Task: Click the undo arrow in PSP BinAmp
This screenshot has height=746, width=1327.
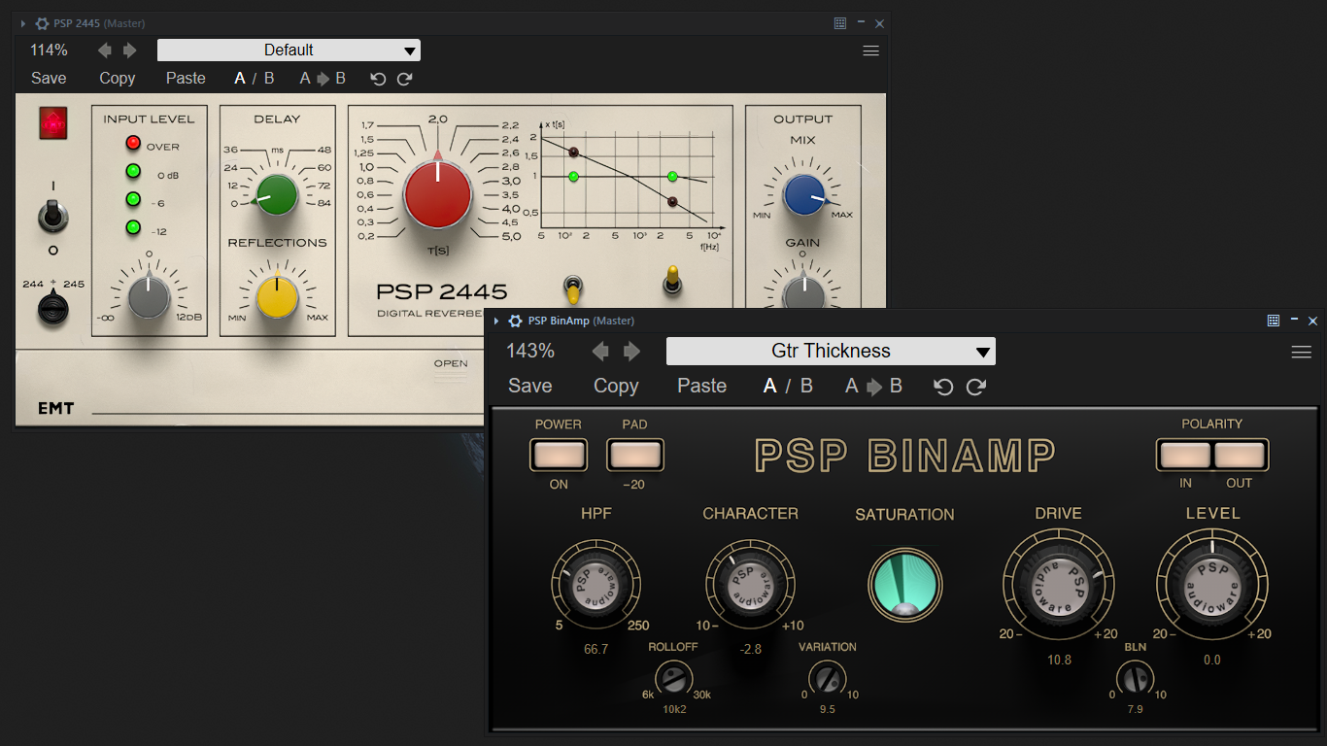Action: [942, 386]
